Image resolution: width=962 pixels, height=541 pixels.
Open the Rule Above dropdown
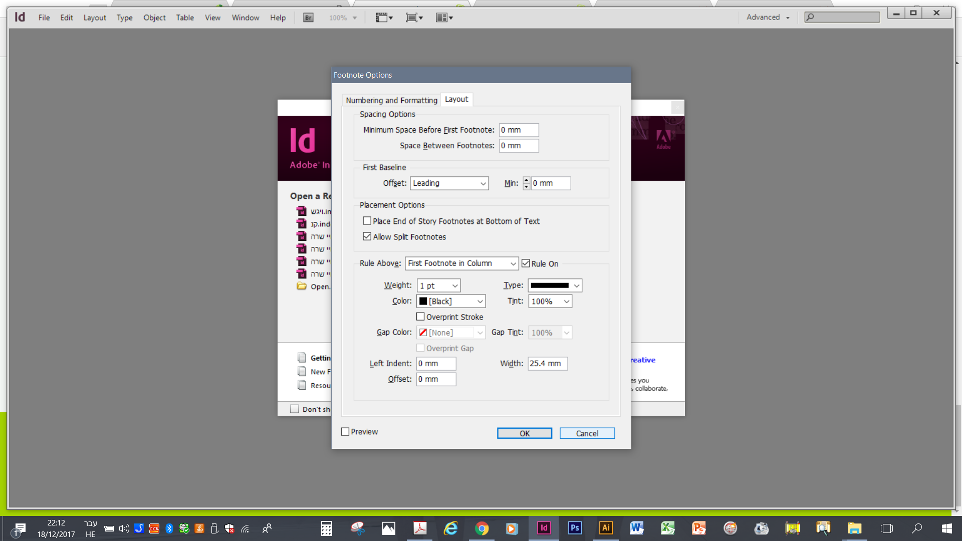tap(461, 263)
